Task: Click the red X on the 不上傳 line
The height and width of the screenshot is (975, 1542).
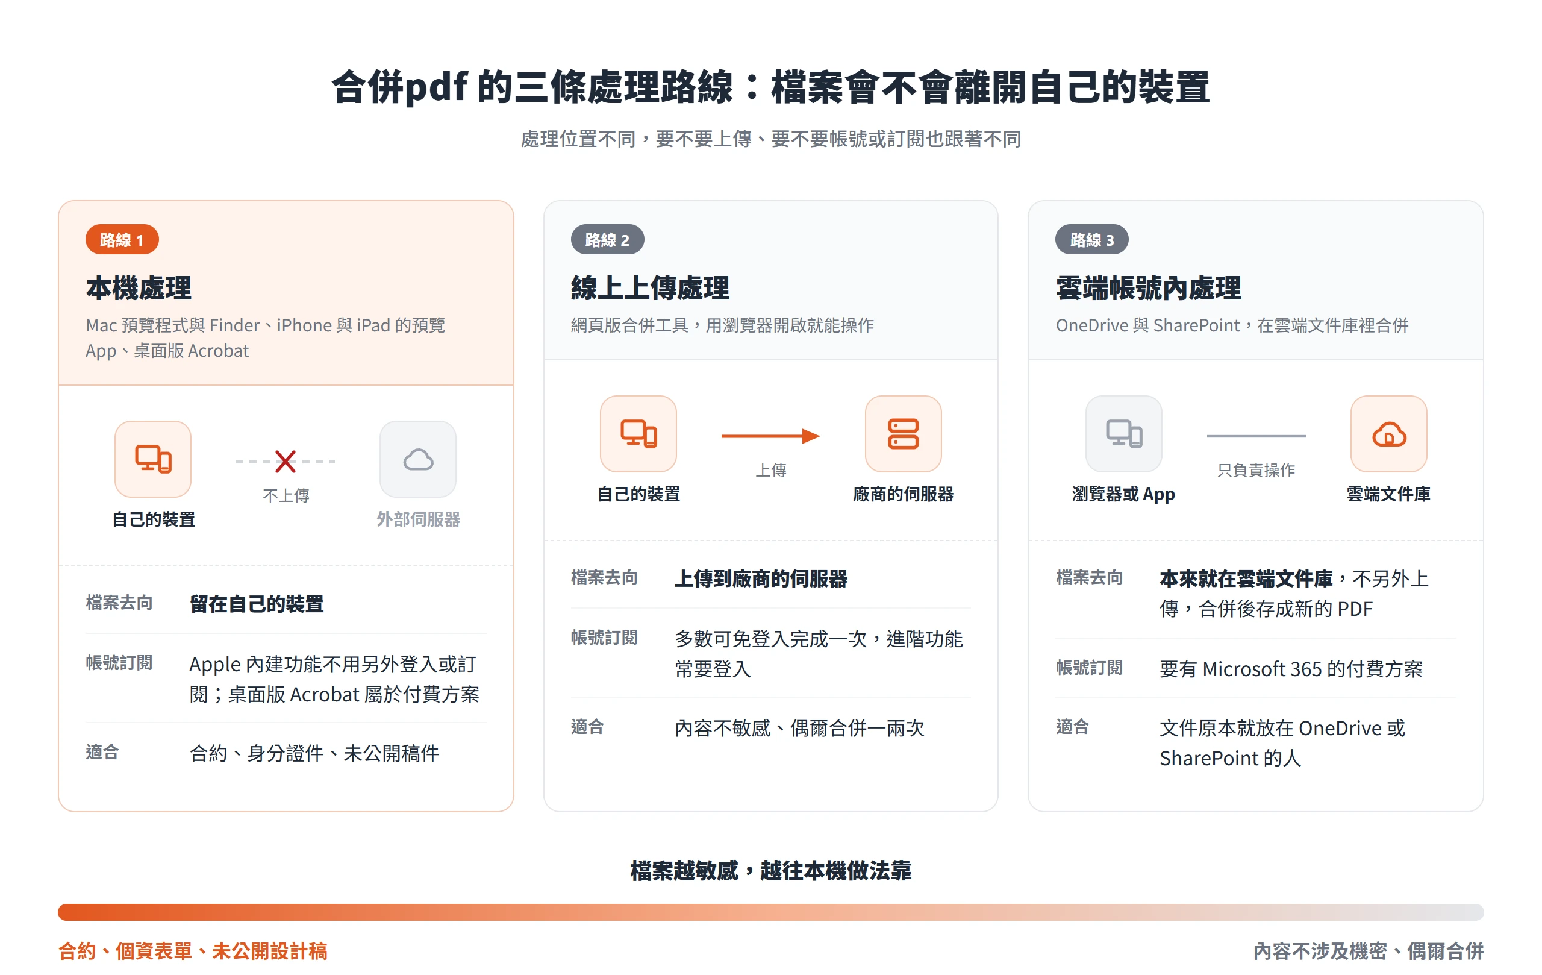Action: point(286,461)
